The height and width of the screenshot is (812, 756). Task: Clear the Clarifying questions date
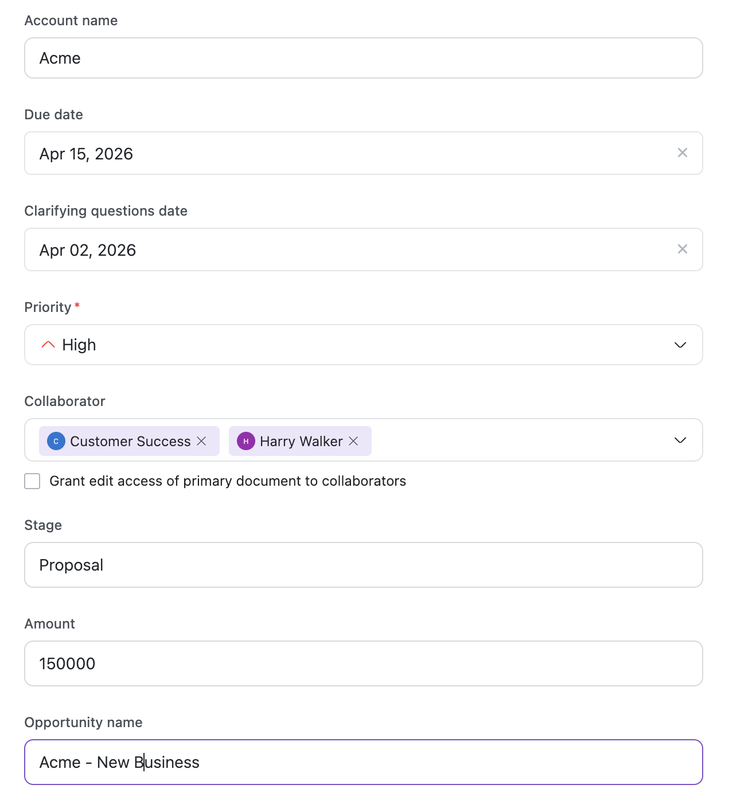(x=682, y=249)
